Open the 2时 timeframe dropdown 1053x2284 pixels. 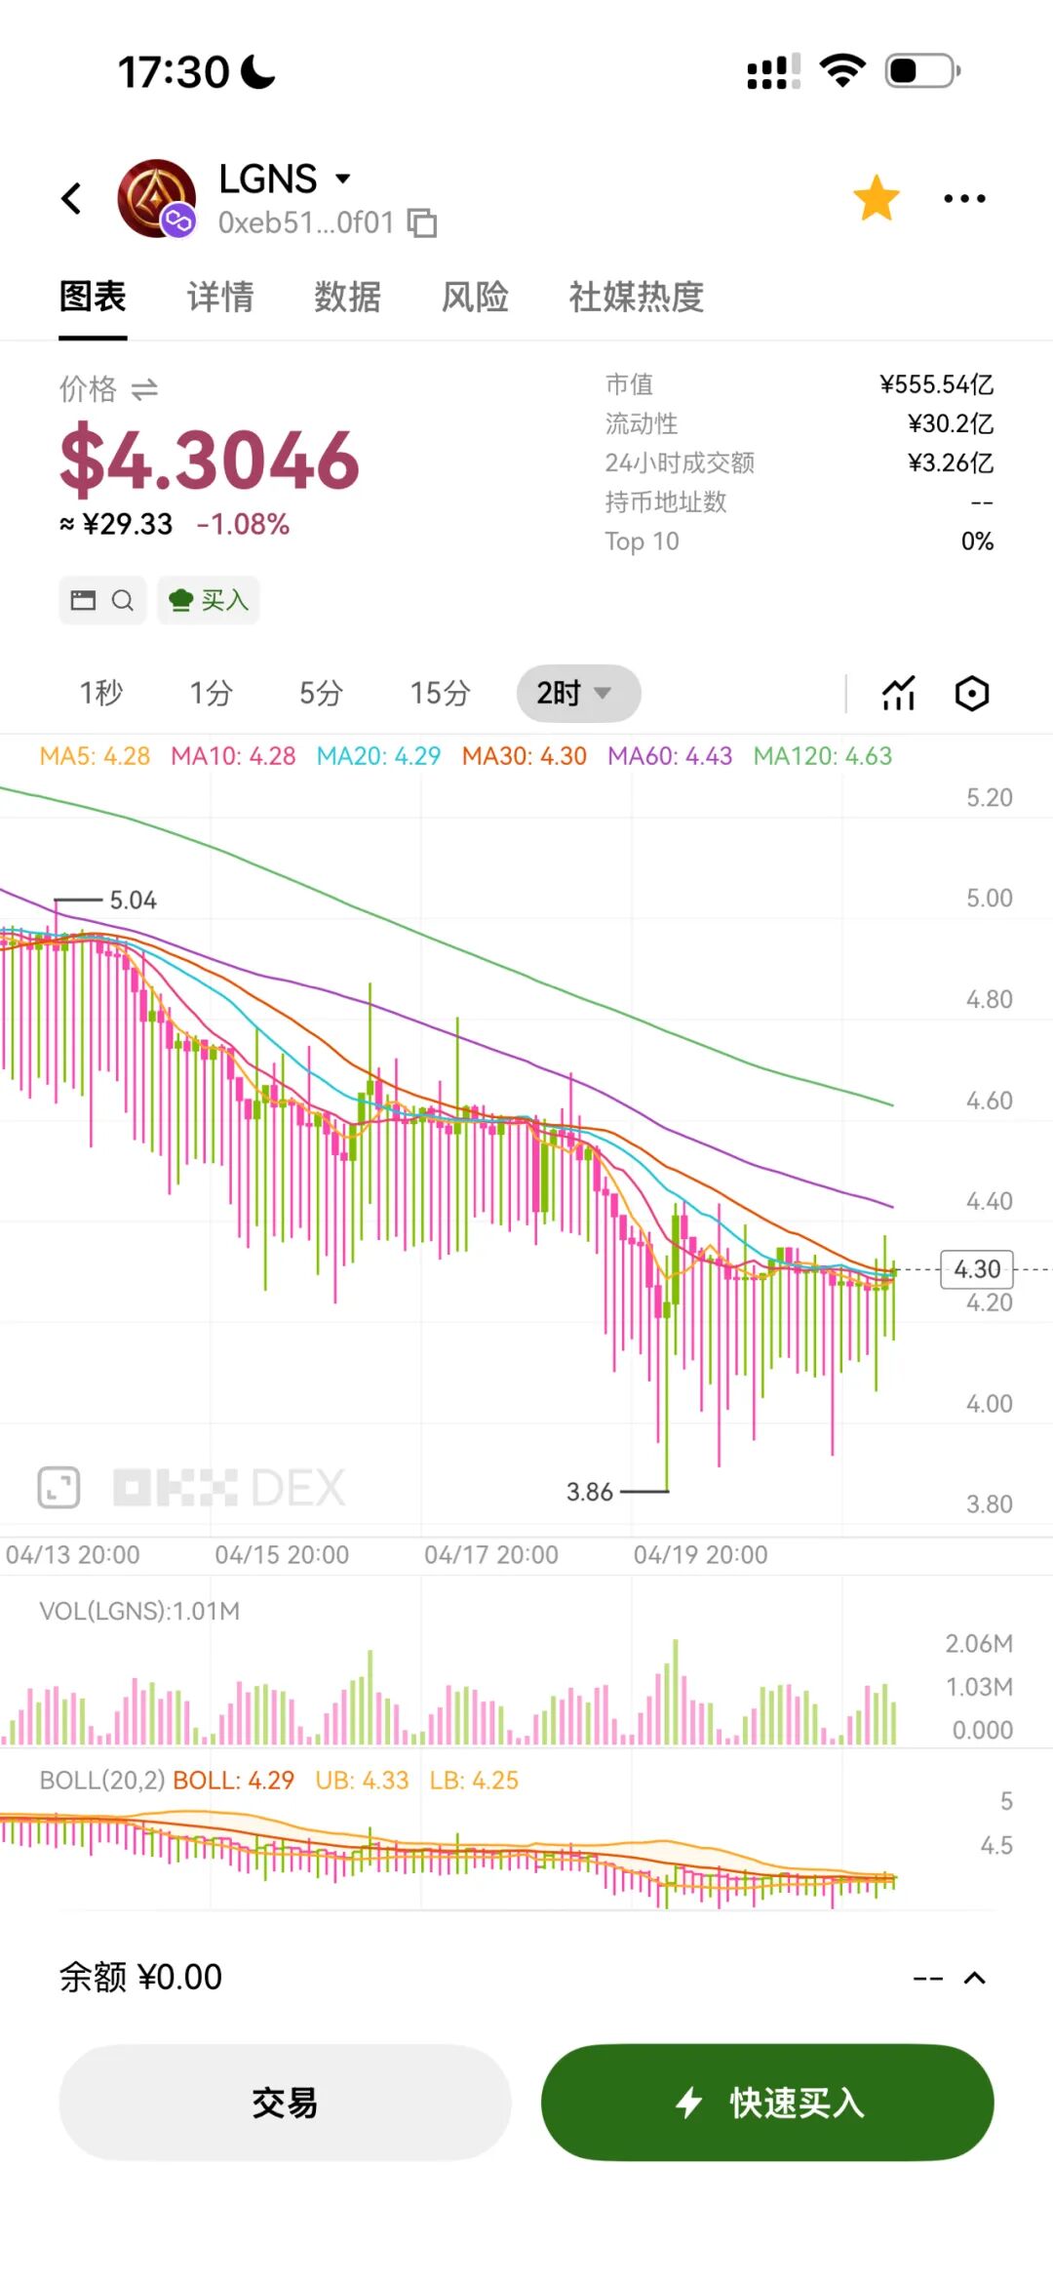pos(578,694)
